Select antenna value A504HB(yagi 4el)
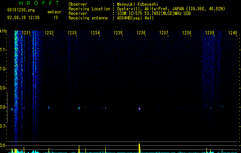Viewport: 241px width, 153px height. tap(135, 18)
